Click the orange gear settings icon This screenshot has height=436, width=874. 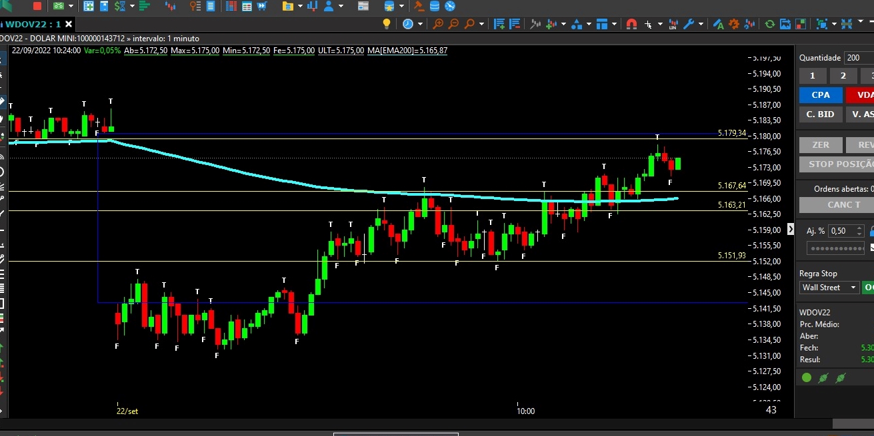click(x=734, y=24)
